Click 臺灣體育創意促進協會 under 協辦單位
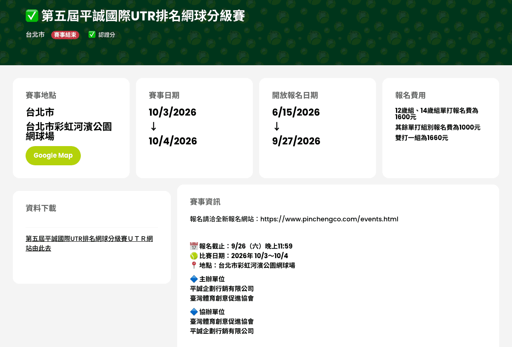Viewport: 512px width, 347px height. coord(222,321)
